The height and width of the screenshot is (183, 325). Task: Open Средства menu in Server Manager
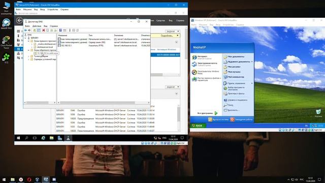pos(160,20)
